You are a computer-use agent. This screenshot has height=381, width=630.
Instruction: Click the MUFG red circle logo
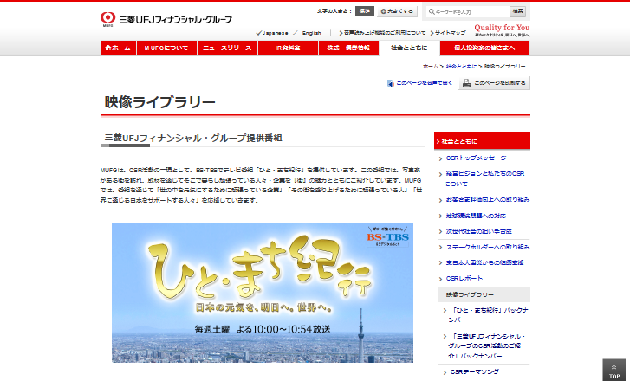pyautogui.click(x=107, y=18)
